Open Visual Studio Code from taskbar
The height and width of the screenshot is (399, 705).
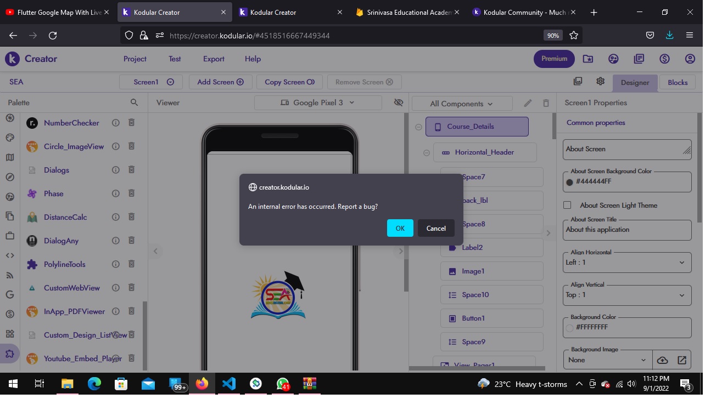coord(229,384)
